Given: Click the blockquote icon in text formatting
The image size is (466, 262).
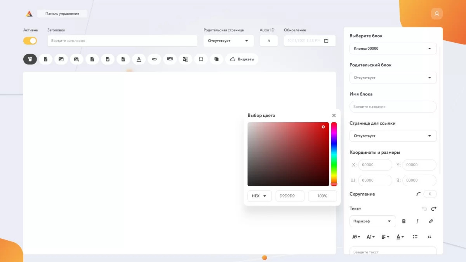Looking at the screenshot, I should (x=429, y=237).
